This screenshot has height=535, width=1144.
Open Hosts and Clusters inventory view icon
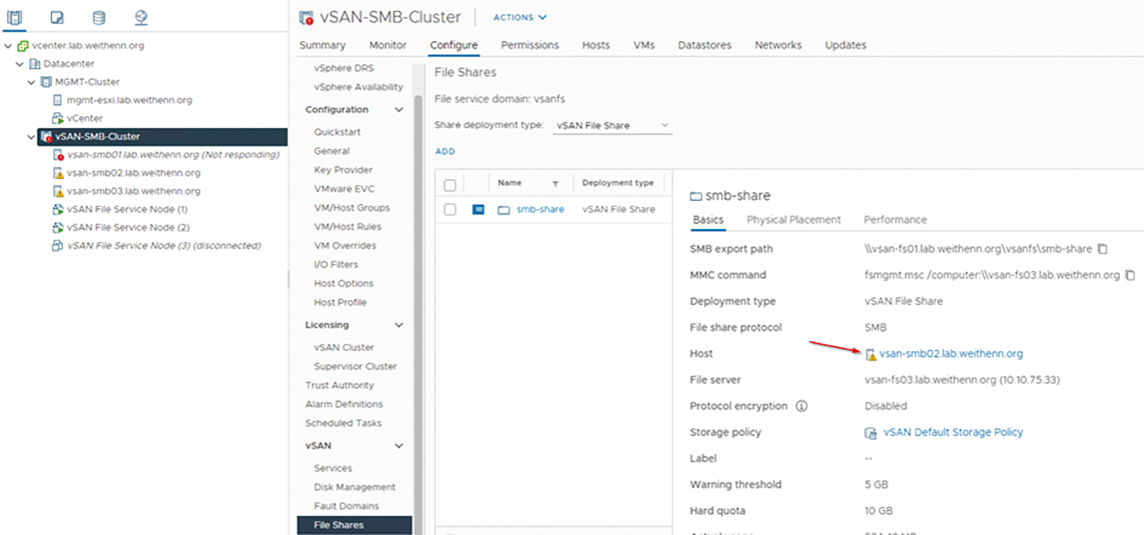[15, 17]
